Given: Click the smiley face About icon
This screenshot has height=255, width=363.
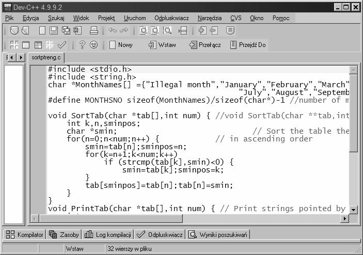Looking at the screenshot, I should [93, 45].
